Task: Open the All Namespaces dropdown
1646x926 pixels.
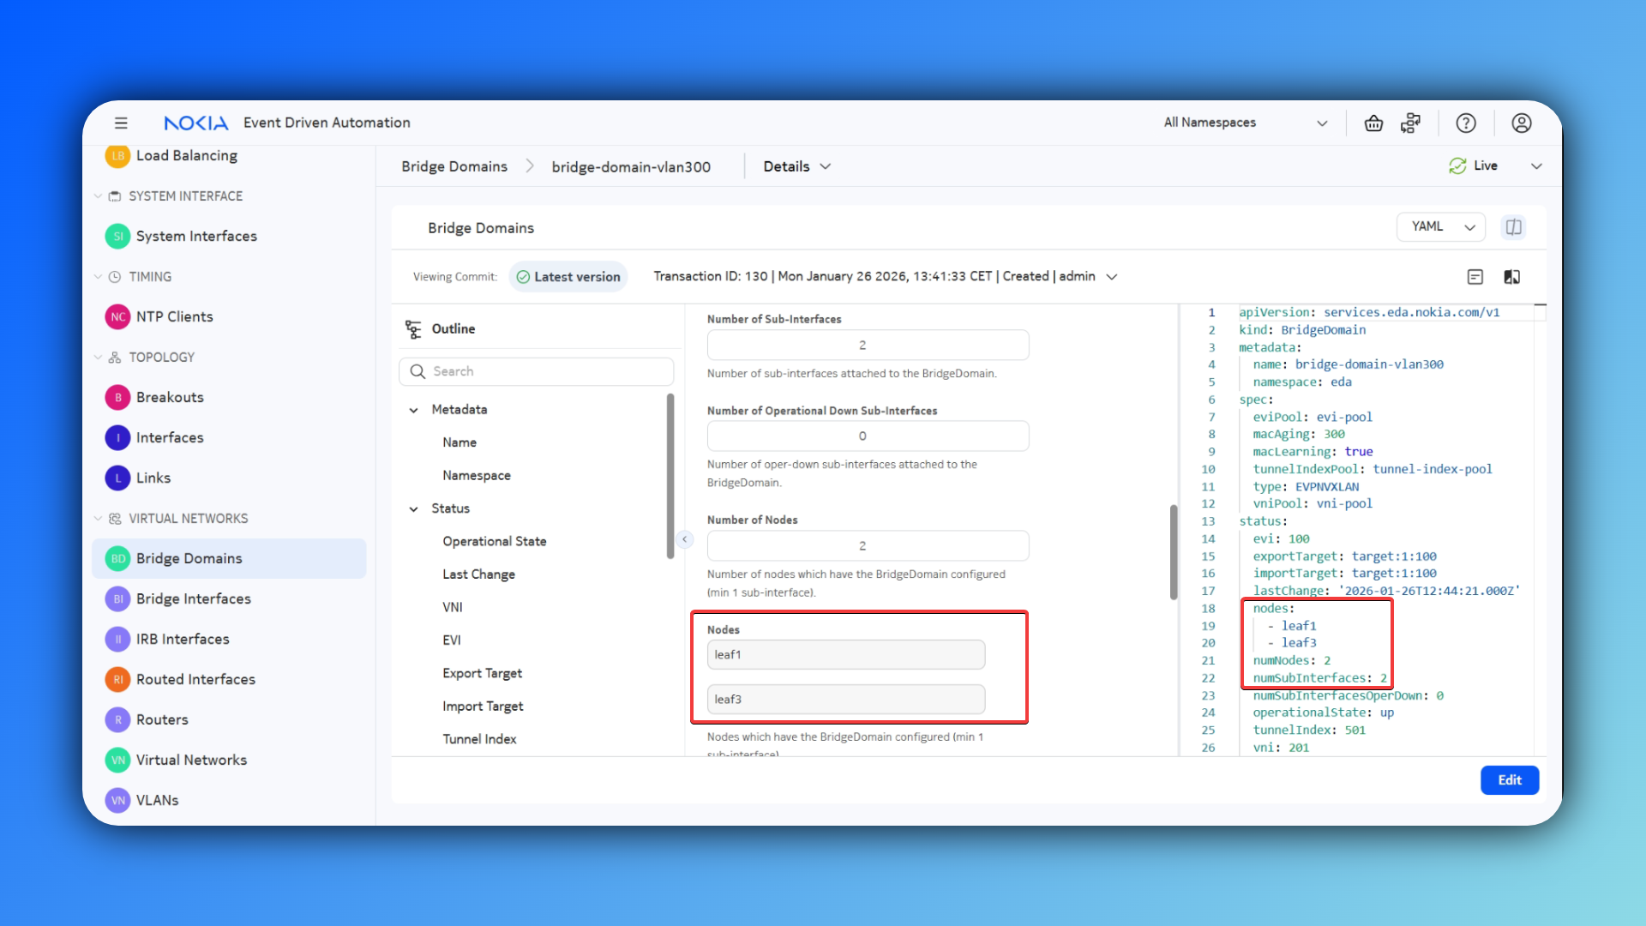Action: 1245,123
